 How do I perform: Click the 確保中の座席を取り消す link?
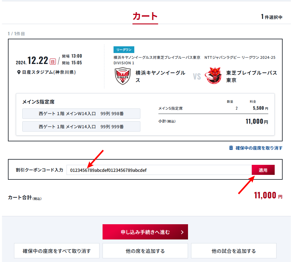(259, 148)
